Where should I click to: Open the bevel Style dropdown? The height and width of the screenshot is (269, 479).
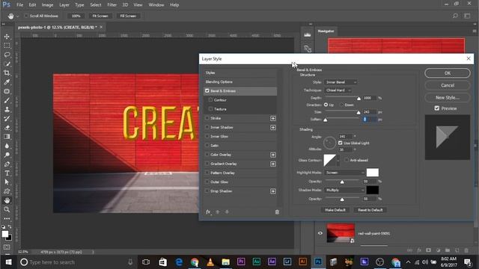[341, 82]
